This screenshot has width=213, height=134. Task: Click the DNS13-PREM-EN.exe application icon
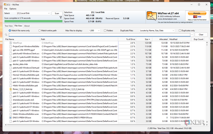click(11, 118)
